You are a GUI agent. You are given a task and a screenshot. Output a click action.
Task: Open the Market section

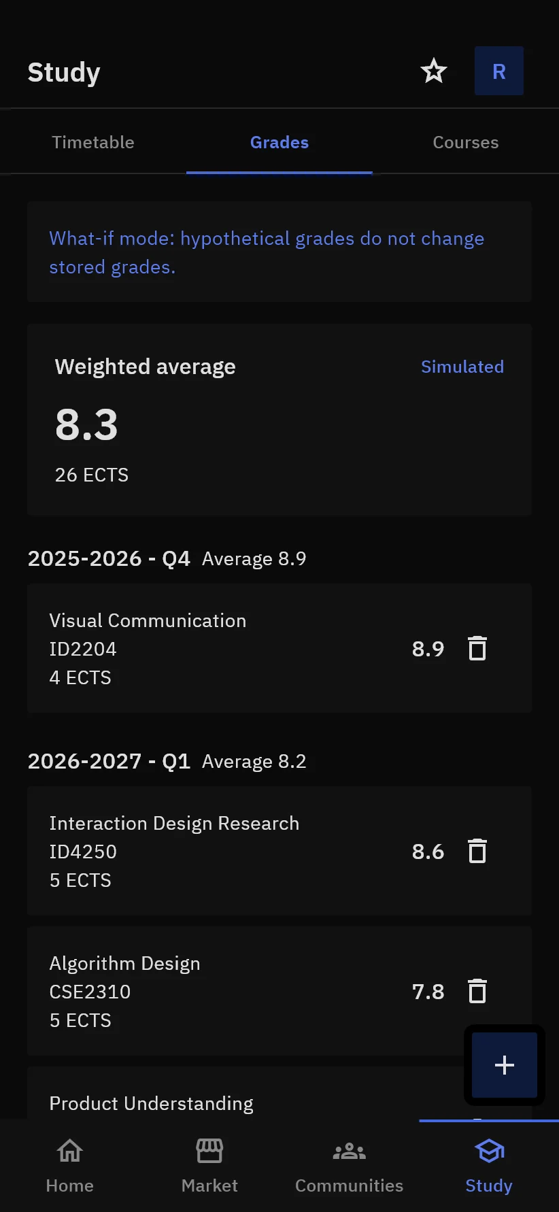pyautogui.click(x=209, y=1166)
